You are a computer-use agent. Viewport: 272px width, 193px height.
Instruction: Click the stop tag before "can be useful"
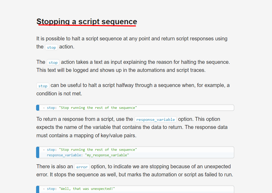[x=43, y=86]
